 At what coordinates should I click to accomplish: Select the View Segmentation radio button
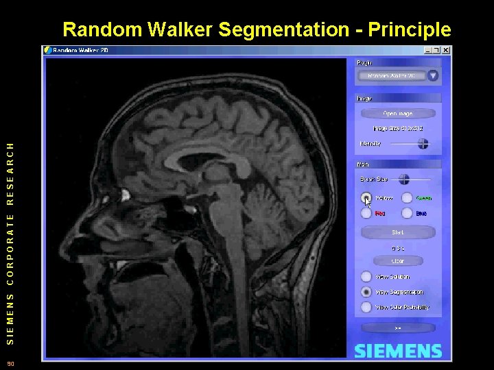click(x=366, y=292)
